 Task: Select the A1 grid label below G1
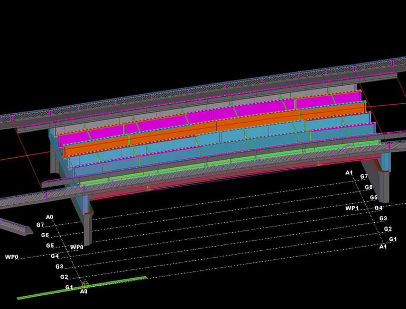click(x=383, y=247)
